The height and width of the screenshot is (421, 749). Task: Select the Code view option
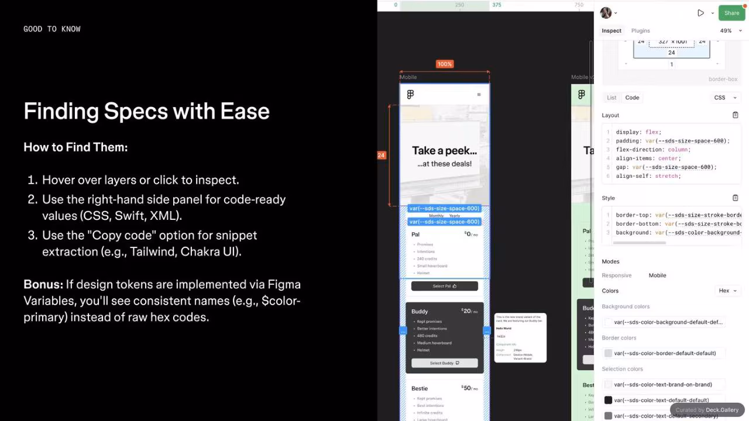[x=632, y=98]
